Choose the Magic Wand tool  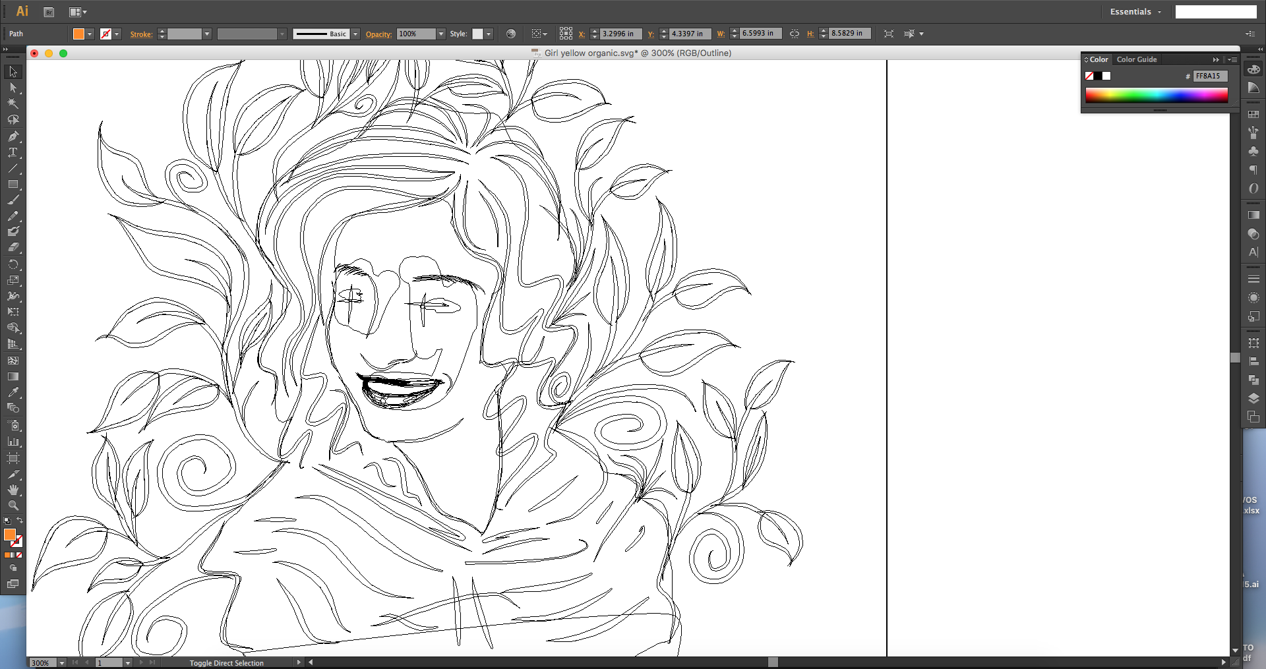click(x=13, y=103)
